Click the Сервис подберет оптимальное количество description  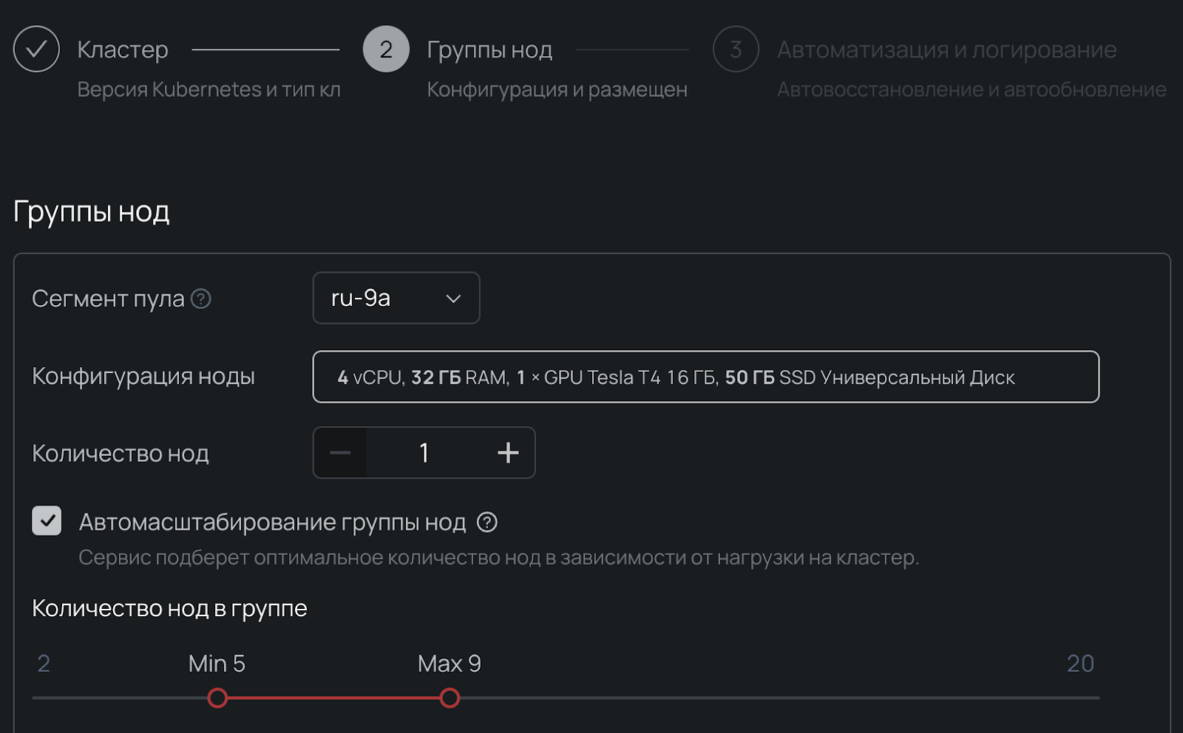click(x=499, y=557)
